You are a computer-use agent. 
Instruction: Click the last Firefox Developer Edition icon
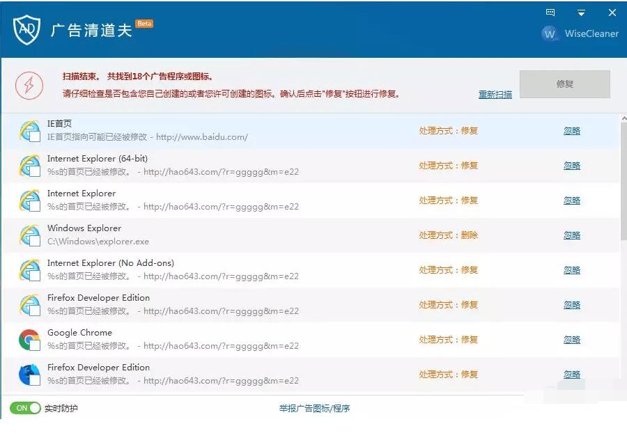(29, 375)
